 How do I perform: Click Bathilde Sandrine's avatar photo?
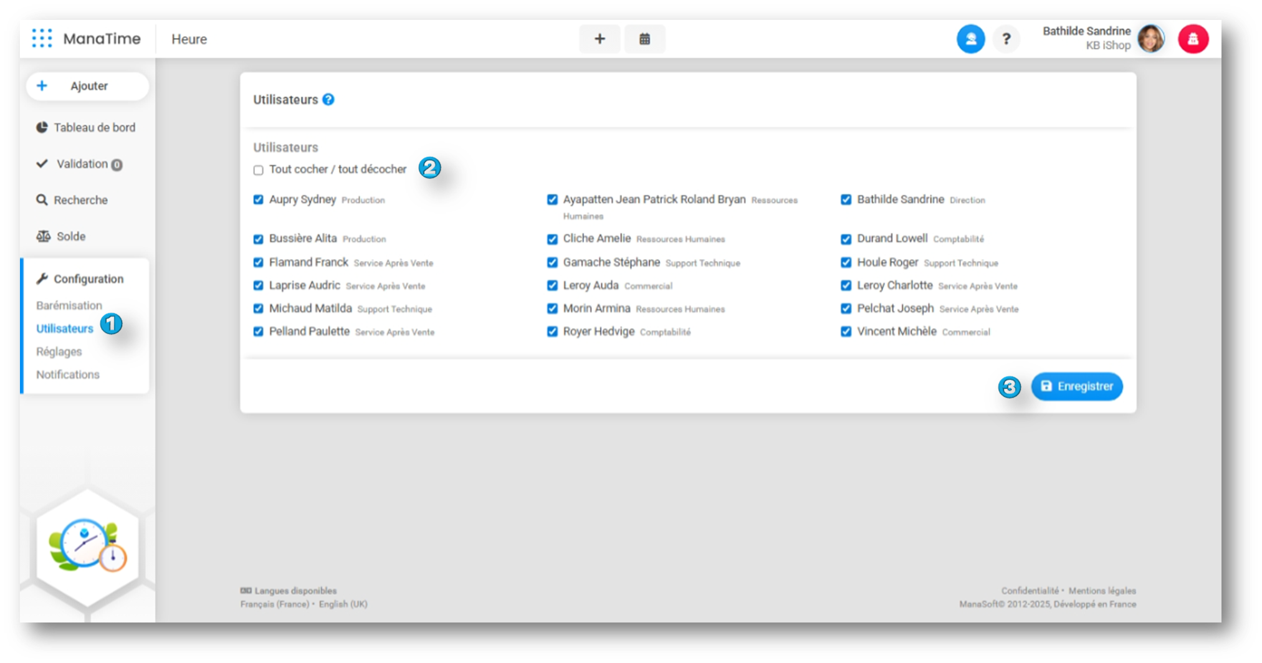click(x=1150, y=39)
